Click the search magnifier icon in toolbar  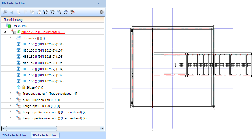click(5, 12)
